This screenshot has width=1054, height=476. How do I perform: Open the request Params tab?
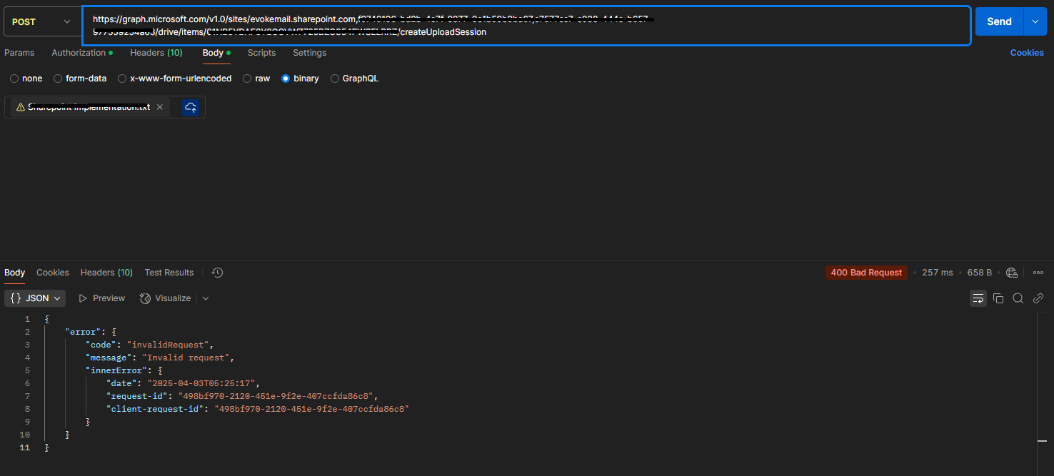tap(19, 53)
